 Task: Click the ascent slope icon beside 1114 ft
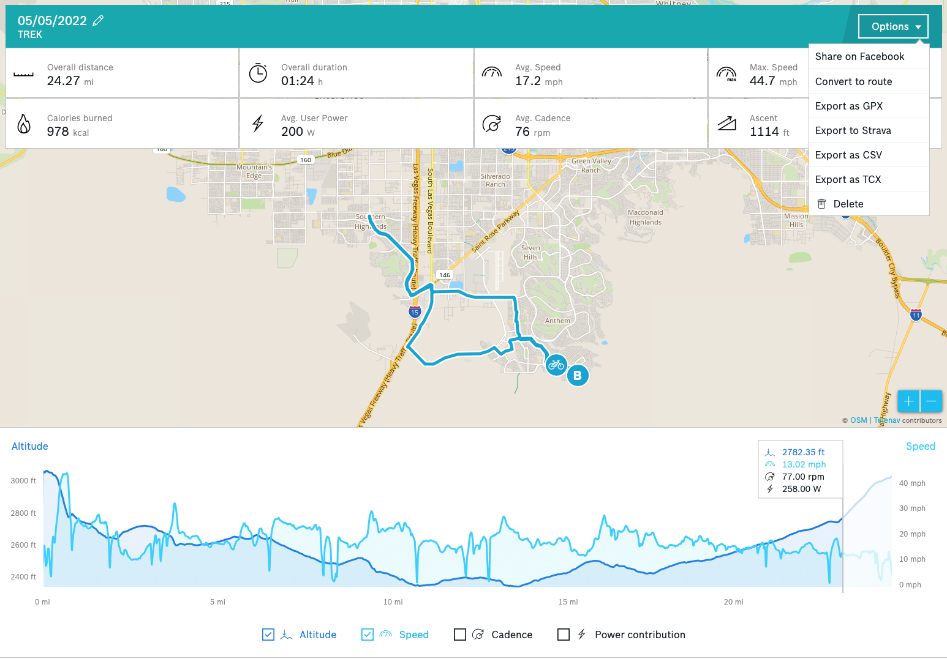pyautogui.click(x=727, y=123)
